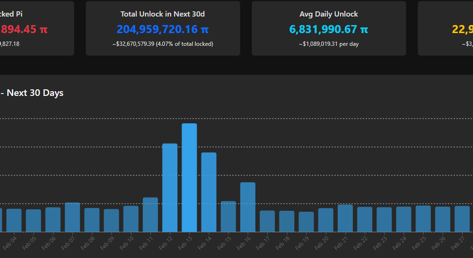Viewport: 473px width, 258px height.
Task: Click the Feb 17 bar
Action: point(267,221)
